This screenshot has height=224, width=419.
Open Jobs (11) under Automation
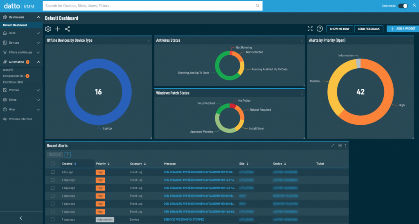[x=8, y=69]
